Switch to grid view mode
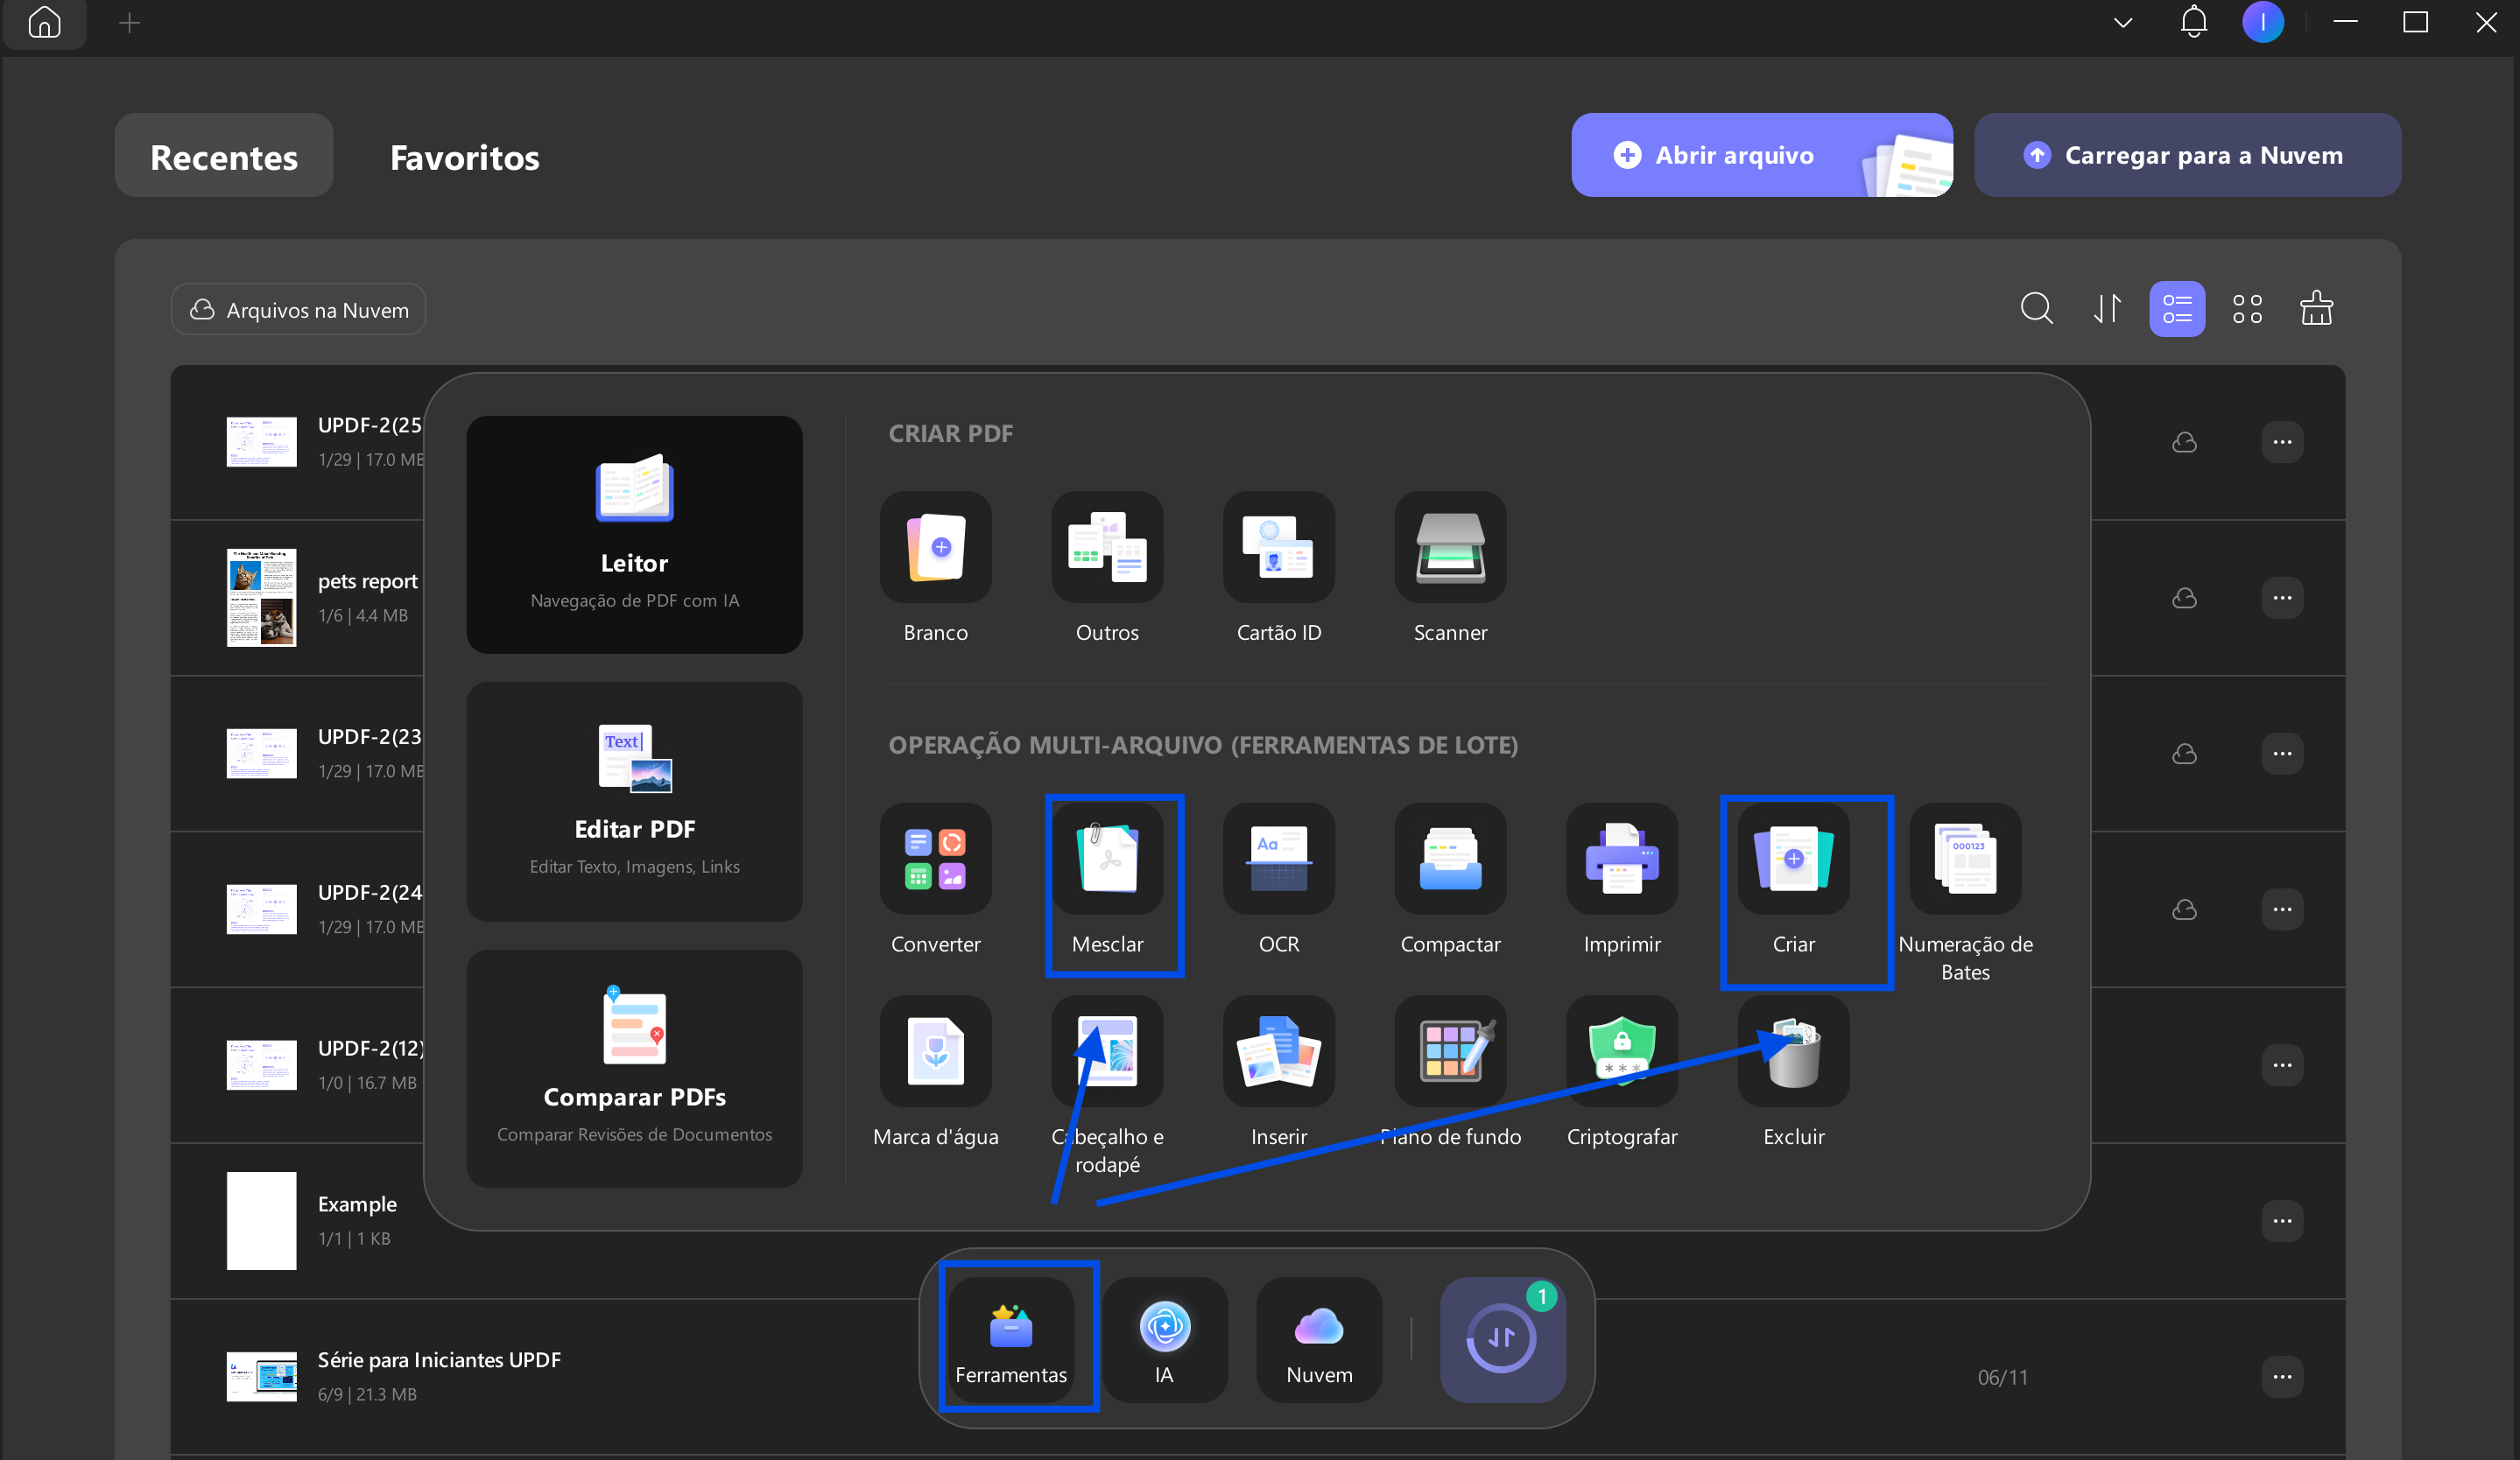 click(2247, 309)
